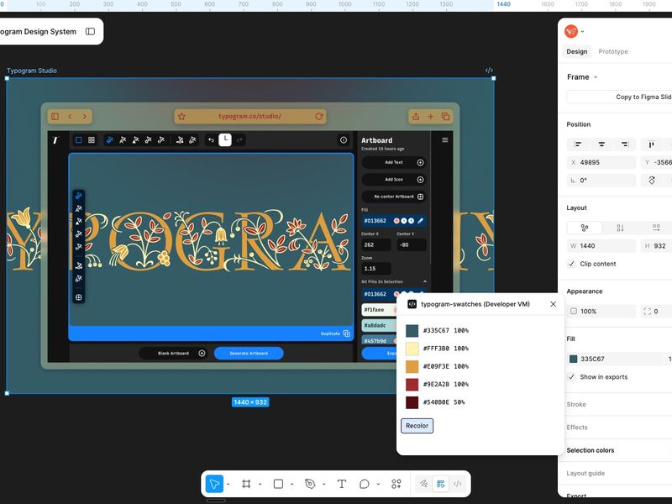Click the #E09F3E swatch in plugin
The image size is (672, 504).
(412, 366)
